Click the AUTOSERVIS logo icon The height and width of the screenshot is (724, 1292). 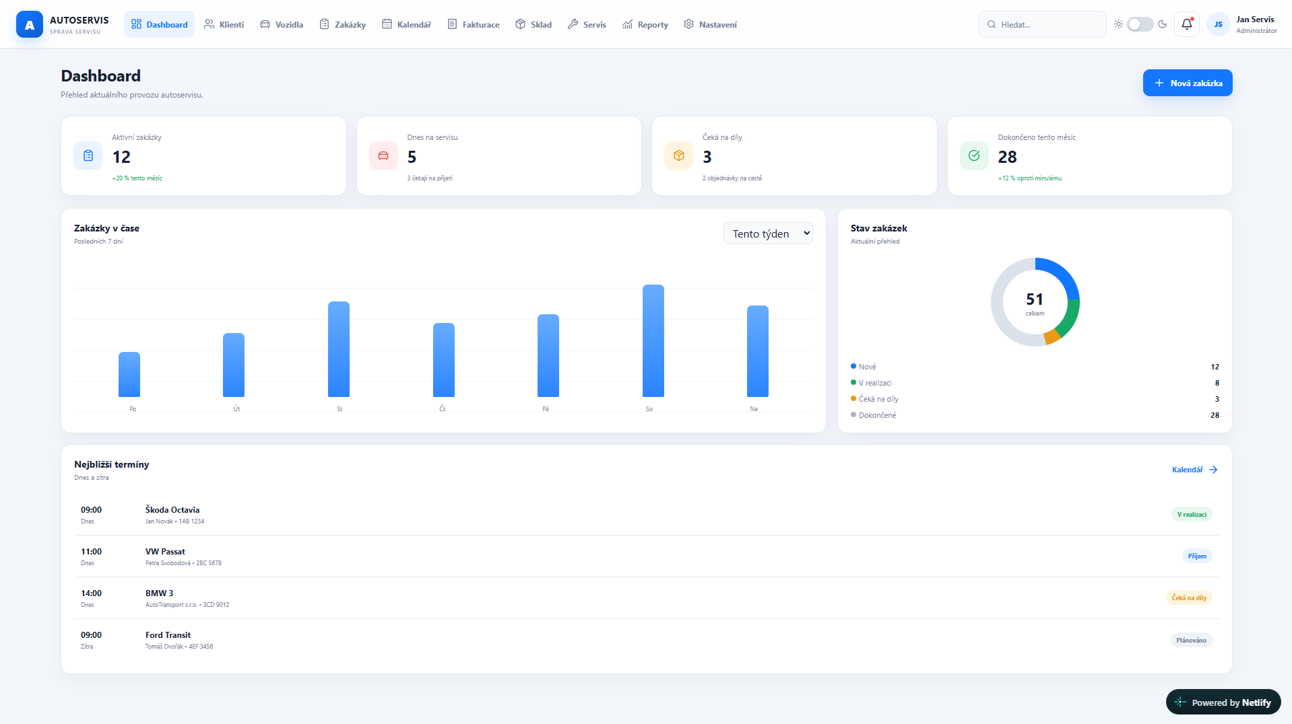click(29, 25)
